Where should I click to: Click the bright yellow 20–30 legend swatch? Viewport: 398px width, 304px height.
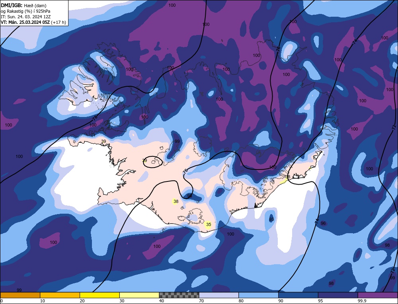point(99,295)
